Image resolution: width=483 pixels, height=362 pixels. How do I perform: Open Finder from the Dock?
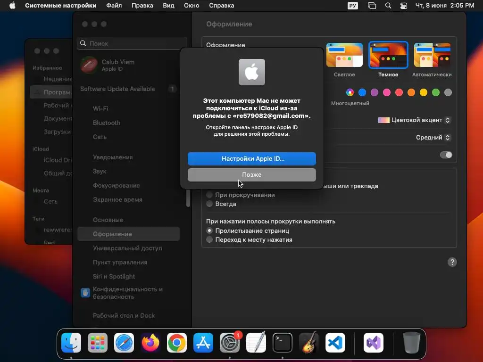click(71, 343)
